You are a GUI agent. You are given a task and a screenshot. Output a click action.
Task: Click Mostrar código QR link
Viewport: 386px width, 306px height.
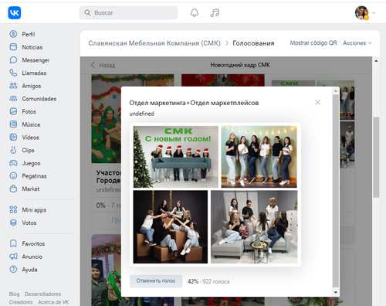click(x=313, y=43)
